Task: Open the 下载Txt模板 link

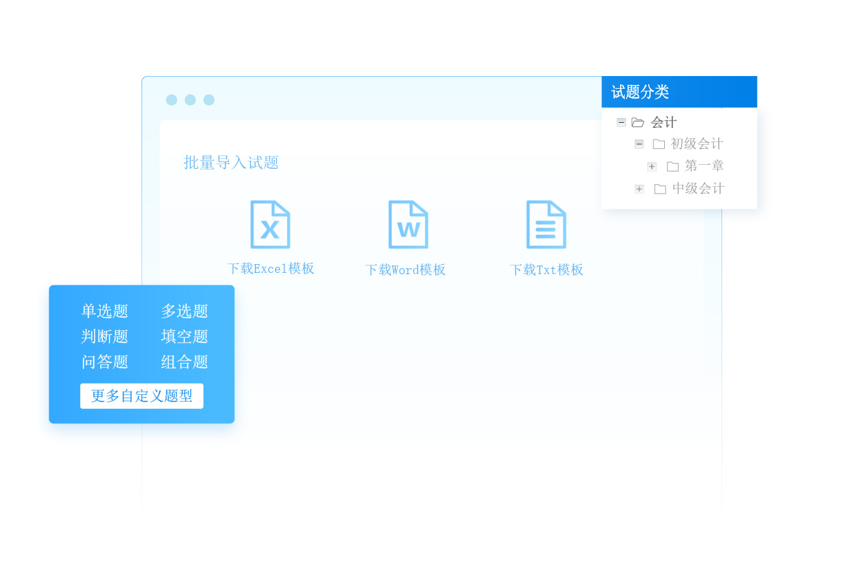Action: (x=547, y=270)
